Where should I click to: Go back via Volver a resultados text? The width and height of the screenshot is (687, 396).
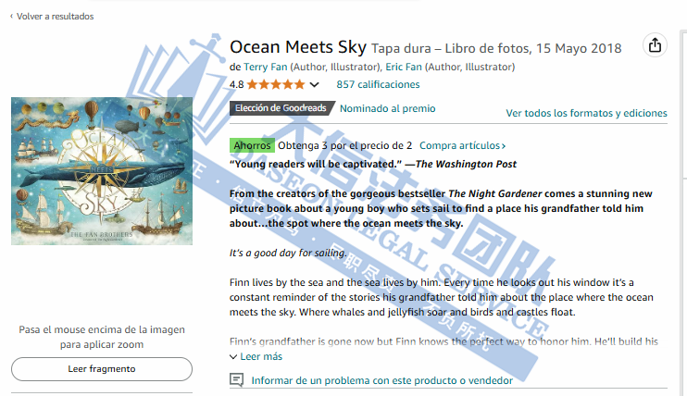pyautogui.click(x=56, y=16)
